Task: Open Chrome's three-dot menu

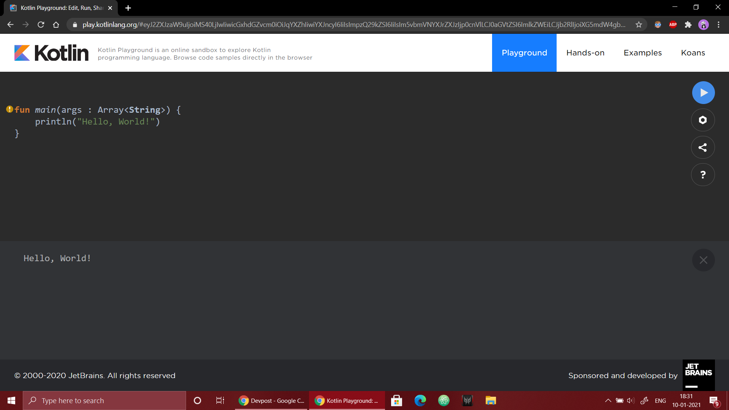Action: (x=718, y=25)
